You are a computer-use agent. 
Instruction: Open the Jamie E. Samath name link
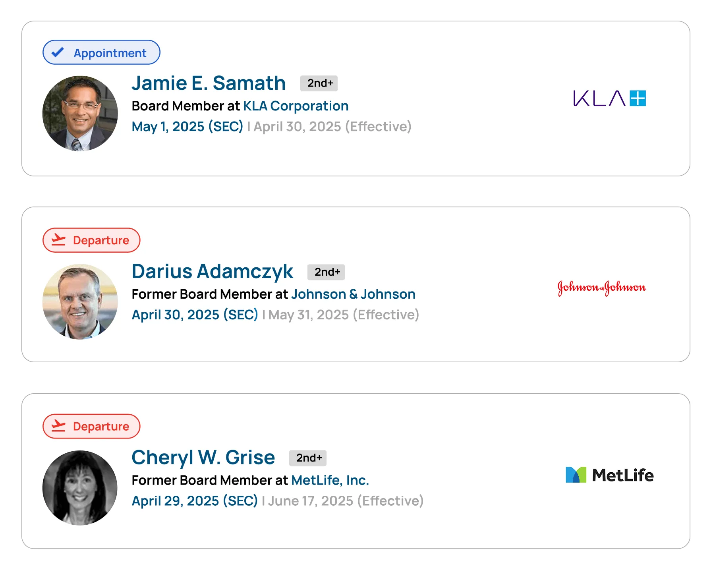(x=209, y=83)
